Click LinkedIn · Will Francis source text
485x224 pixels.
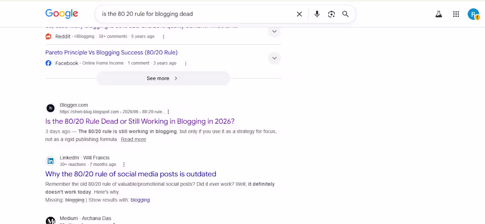[x=85, y=158]
